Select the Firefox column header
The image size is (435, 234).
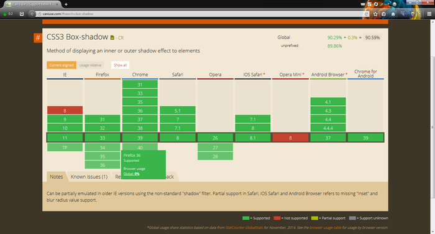click(x=103, y=75)
